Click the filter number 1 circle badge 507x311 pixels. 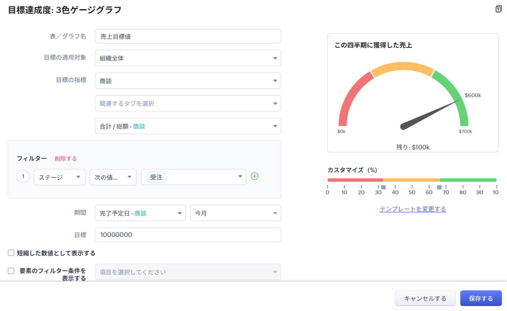point(23,176)
